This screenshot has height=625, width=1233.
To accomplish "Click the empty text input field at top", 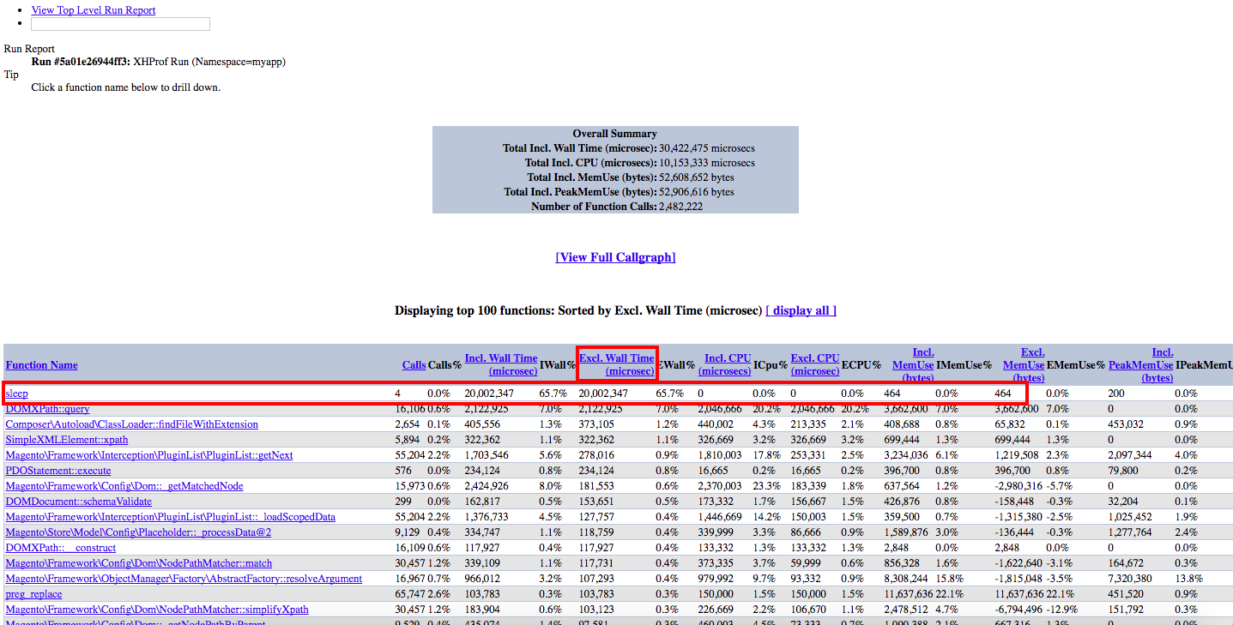I will 120,24.
